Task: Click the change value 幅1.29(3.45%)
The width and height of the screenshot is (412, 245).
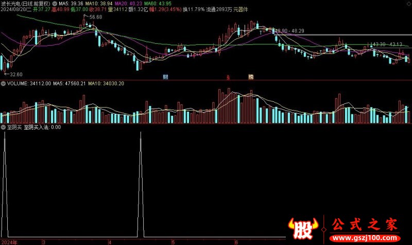Action: pyautogui.click(x=165, y=9)
